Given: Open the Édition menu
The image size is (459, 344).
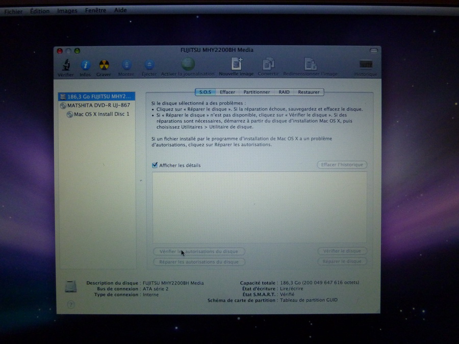Looking at the screenshot, I should tap(40, 11).
